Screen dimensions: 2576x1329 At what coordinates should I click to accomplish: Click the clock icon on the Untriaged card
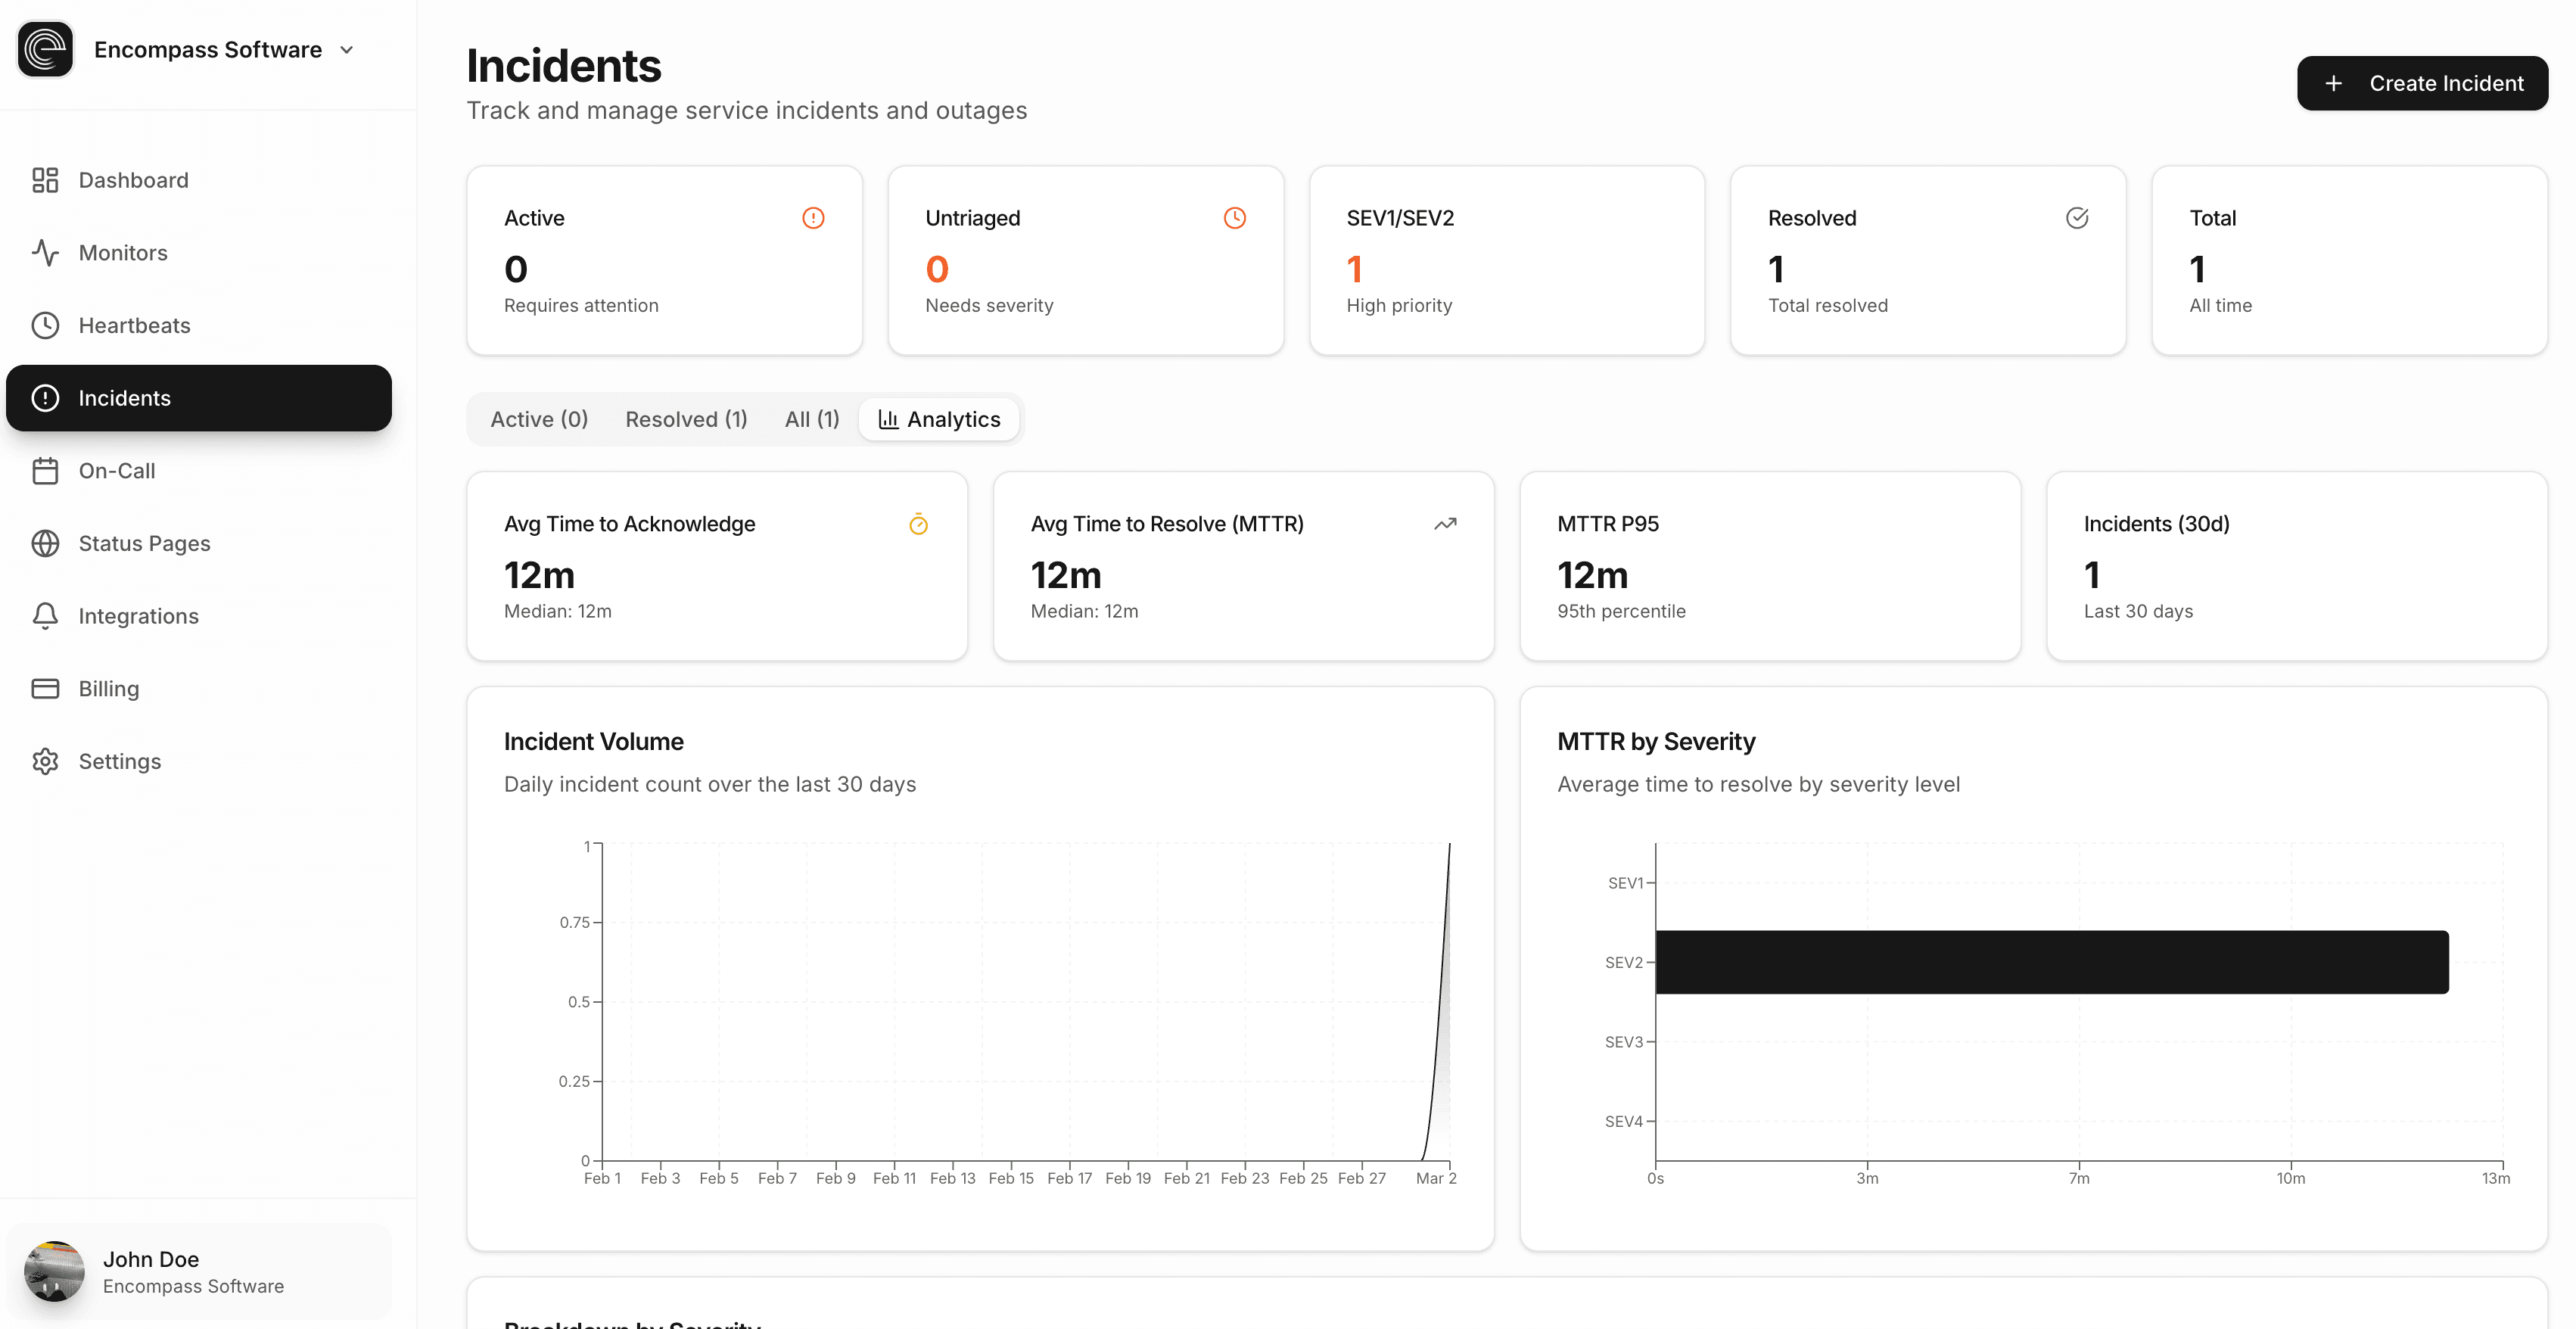(x=1236, y=217)
